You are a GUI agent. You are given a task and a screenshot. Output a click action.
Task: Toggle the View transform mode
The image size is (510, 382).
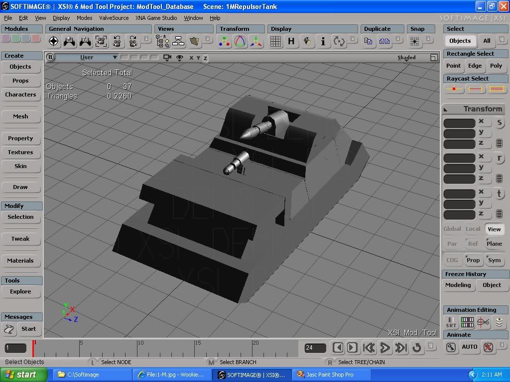click(494, 229)
